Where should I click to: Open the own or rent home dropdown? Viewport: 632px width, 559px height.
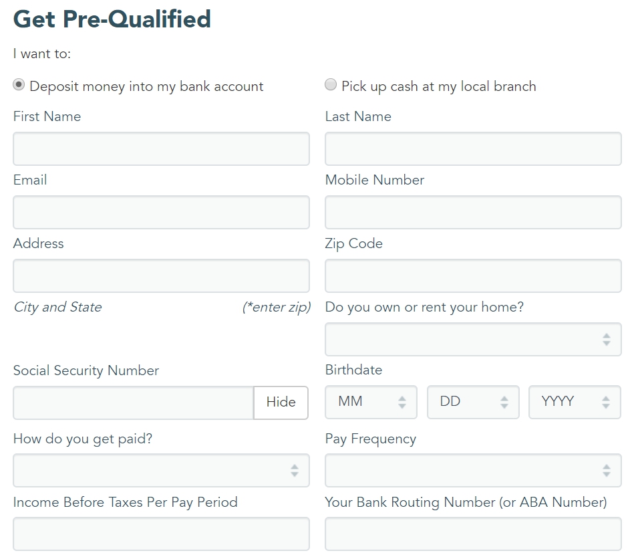pyautogui.click(x=473, y=339)
